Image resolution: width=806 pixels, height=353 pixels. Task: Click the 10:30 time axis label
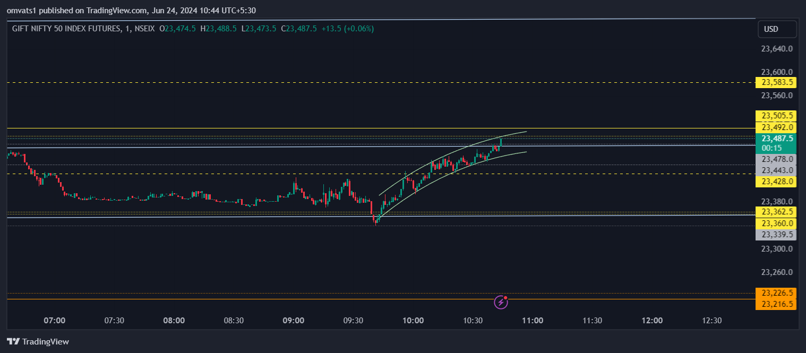(x=473, y=321)
